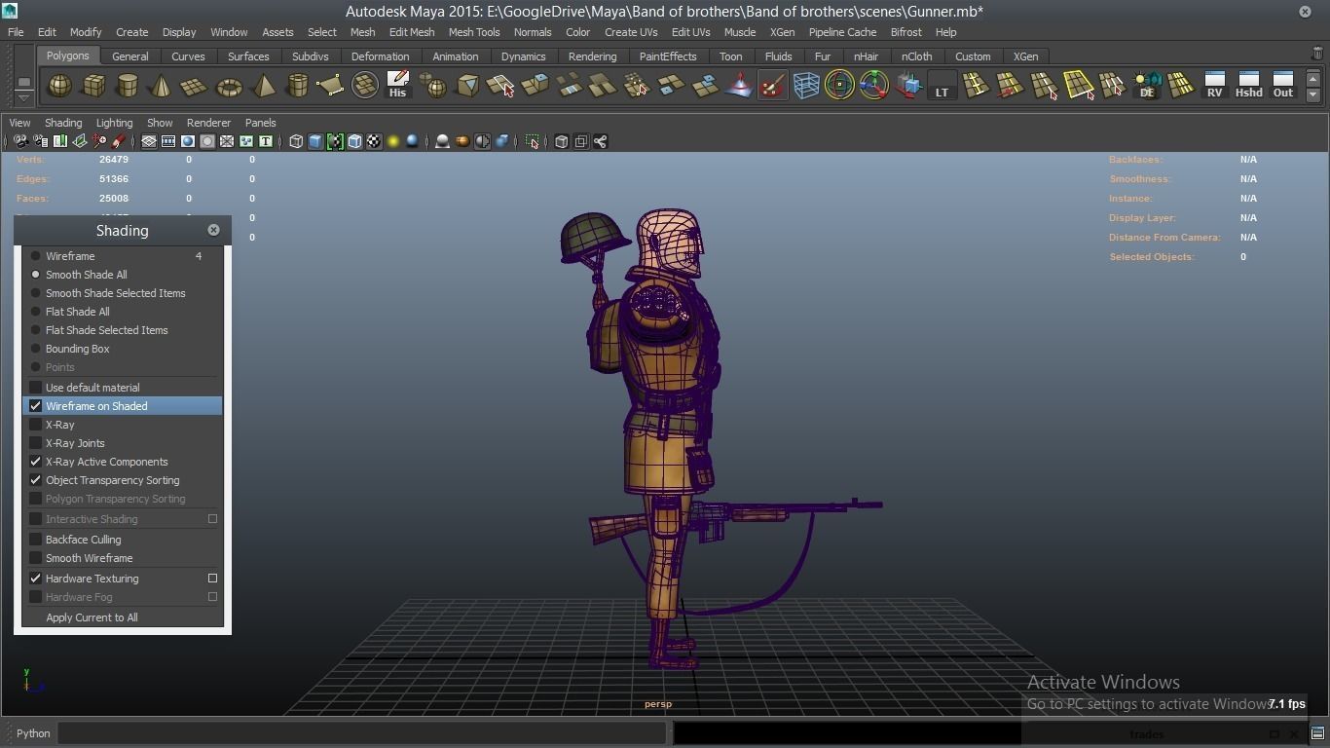This screenshot has width=1330, height=748.
Task: Switch to the Rendering shelf tab
Action: (x=592, y=56)
